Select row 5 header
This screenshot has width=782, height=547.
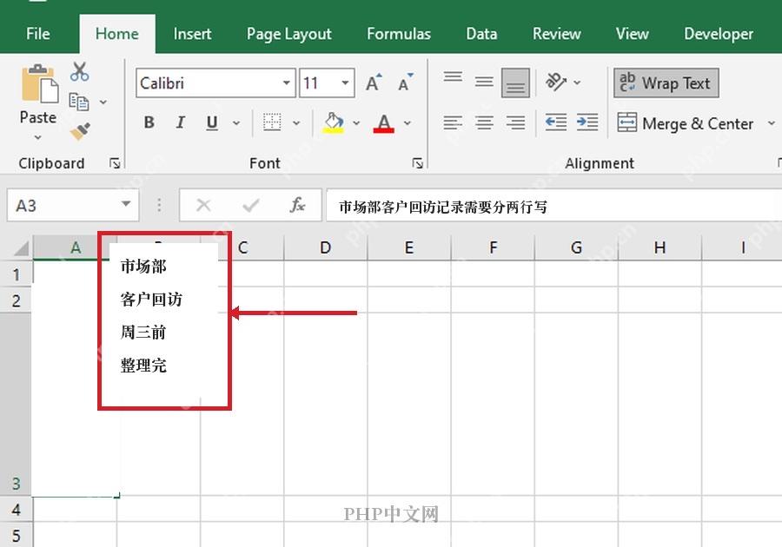coord(16,536)
